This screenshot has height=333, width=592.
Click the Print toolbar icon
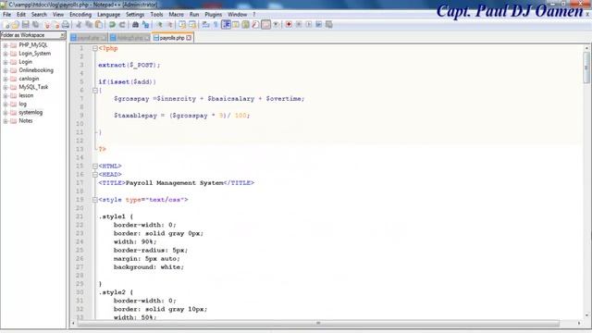66,25
